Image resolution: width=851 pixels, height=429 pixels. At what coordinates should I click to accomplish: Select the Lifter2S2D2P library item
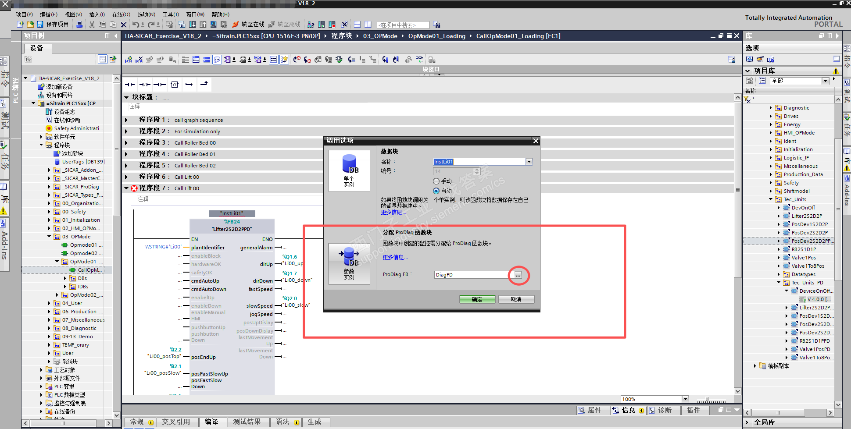[x=807, y=216]
